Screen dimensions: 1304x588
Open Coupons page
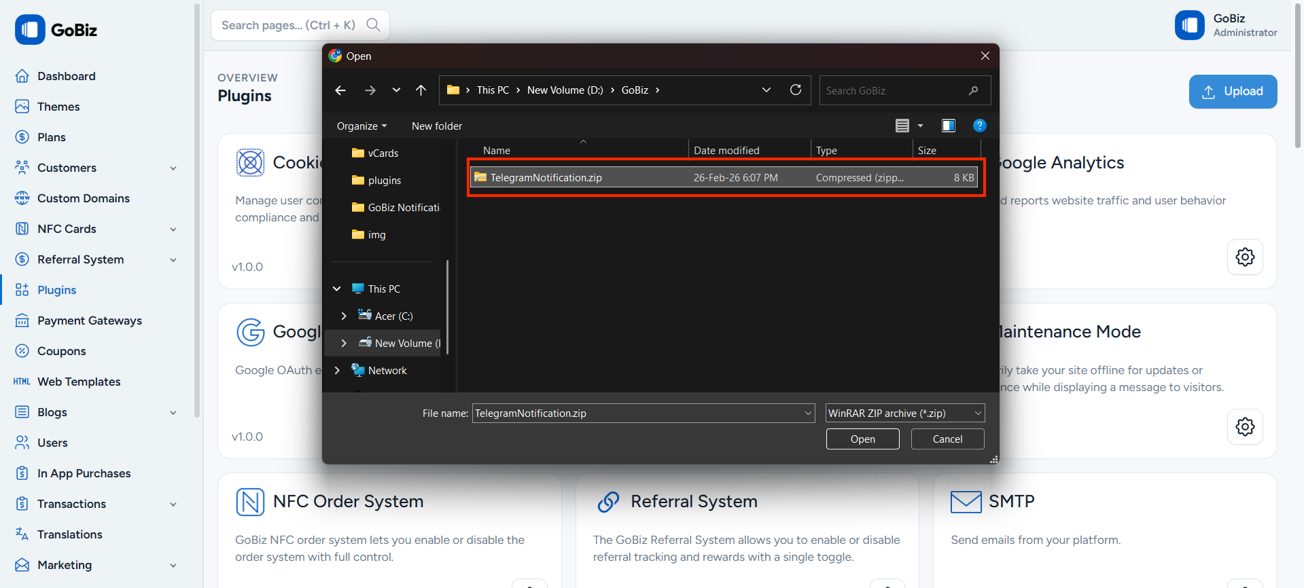pos(62,351)
